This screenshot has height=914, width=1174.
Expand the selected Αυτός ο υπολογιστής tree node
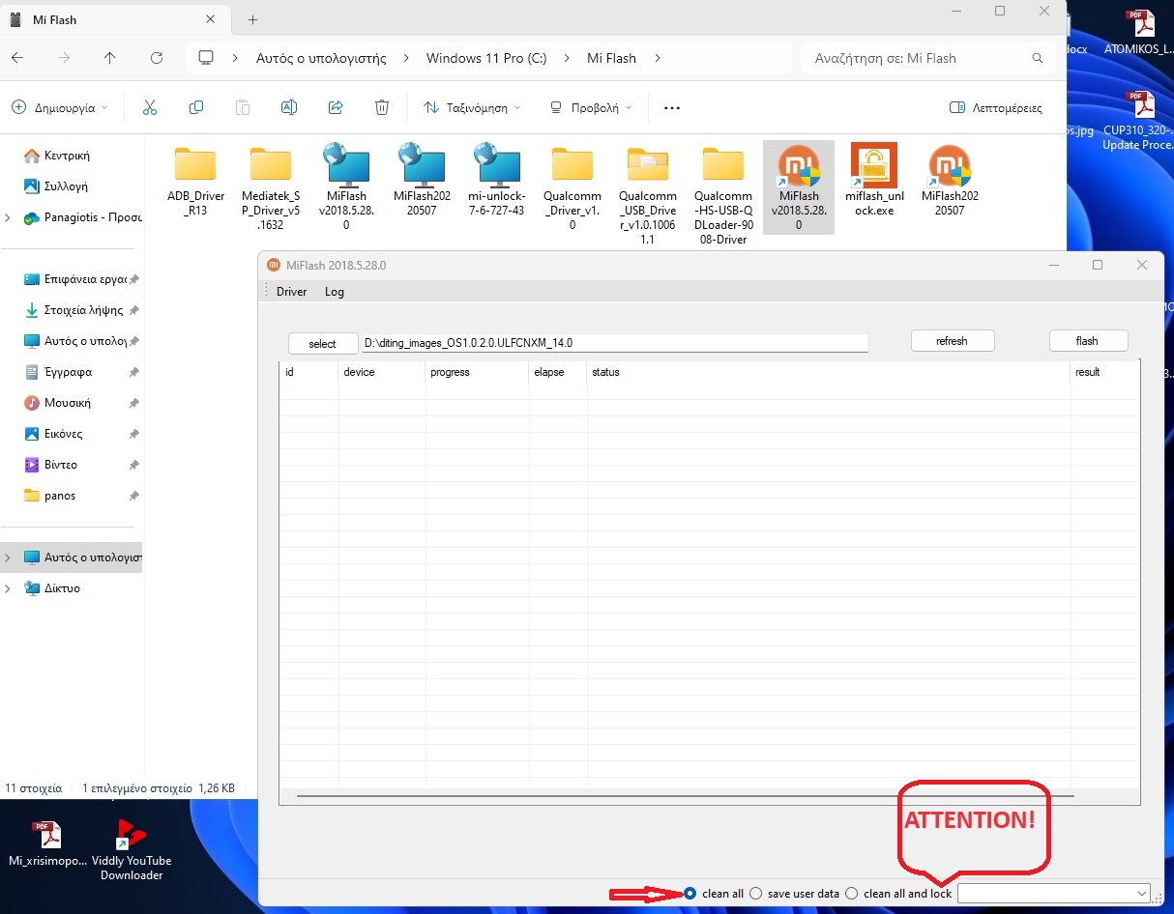click(9, 557)
